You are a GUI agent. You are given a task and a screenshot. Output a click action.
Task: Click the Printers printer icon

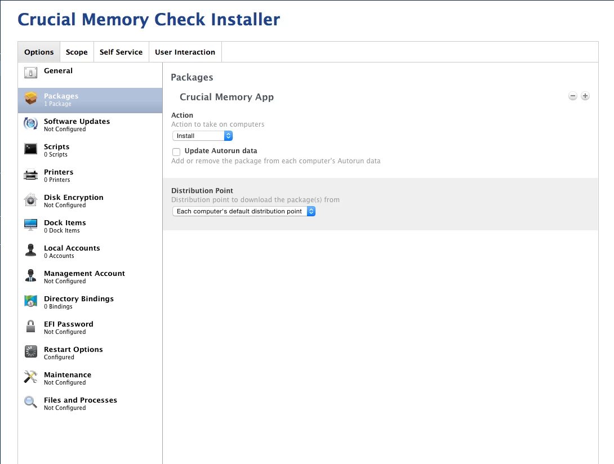click(x=30, y=174)
